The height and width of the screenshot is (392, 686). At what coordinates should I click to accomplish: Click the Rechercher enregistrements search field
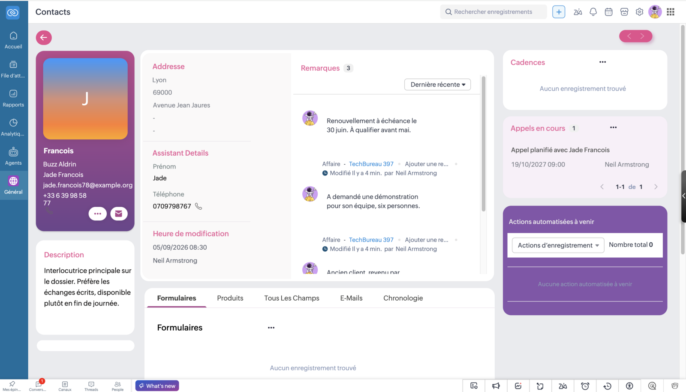point(493,12)
